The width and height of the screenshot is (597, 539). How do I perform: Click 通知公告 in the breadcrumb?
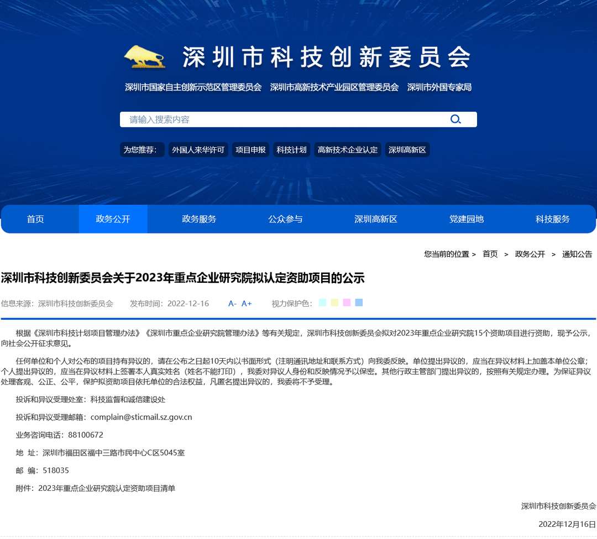(x=577, y=254)
